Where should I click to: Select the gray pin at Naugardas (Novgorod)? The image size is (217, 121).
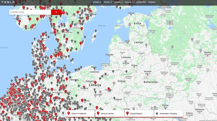click(x=170, y=23)
